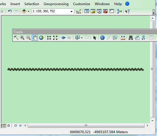Click the vertical scrollbar thumb
This screenshot has width=157, height=136.
152,69
